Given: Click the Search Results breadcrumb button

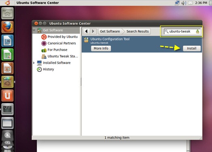Looking at the screenshot, I should (138, 32).
